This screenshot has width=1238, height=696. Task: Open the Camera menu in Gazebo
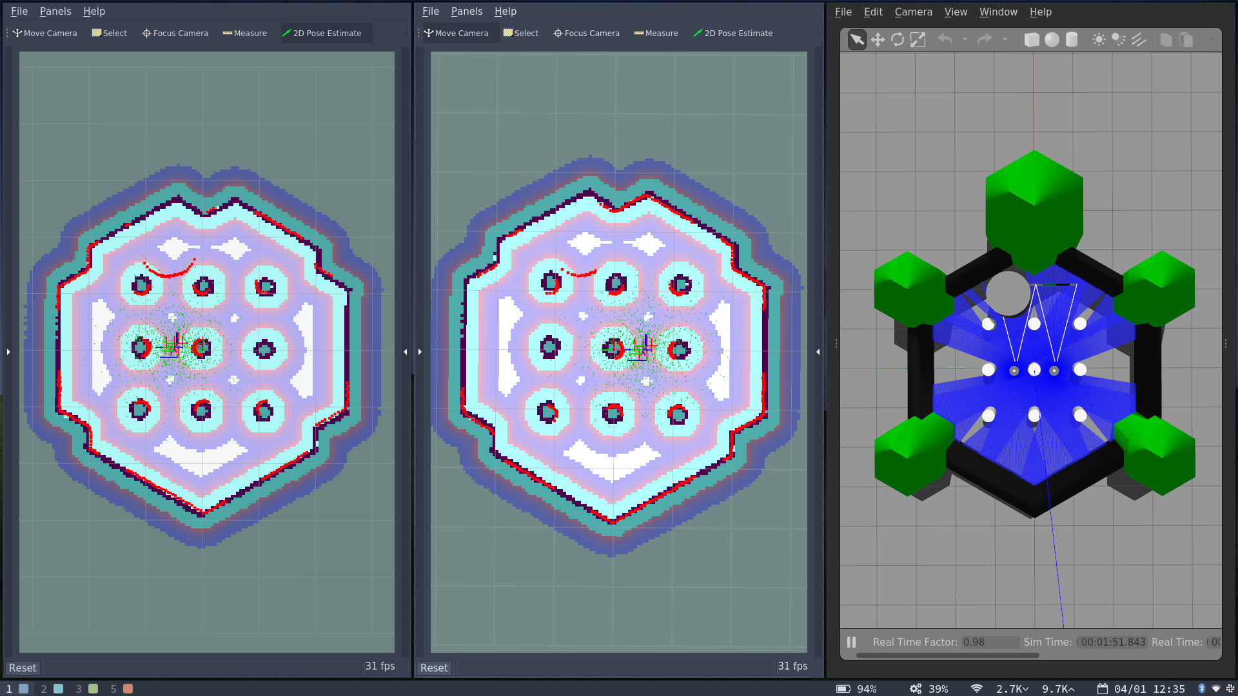[913, 12]
